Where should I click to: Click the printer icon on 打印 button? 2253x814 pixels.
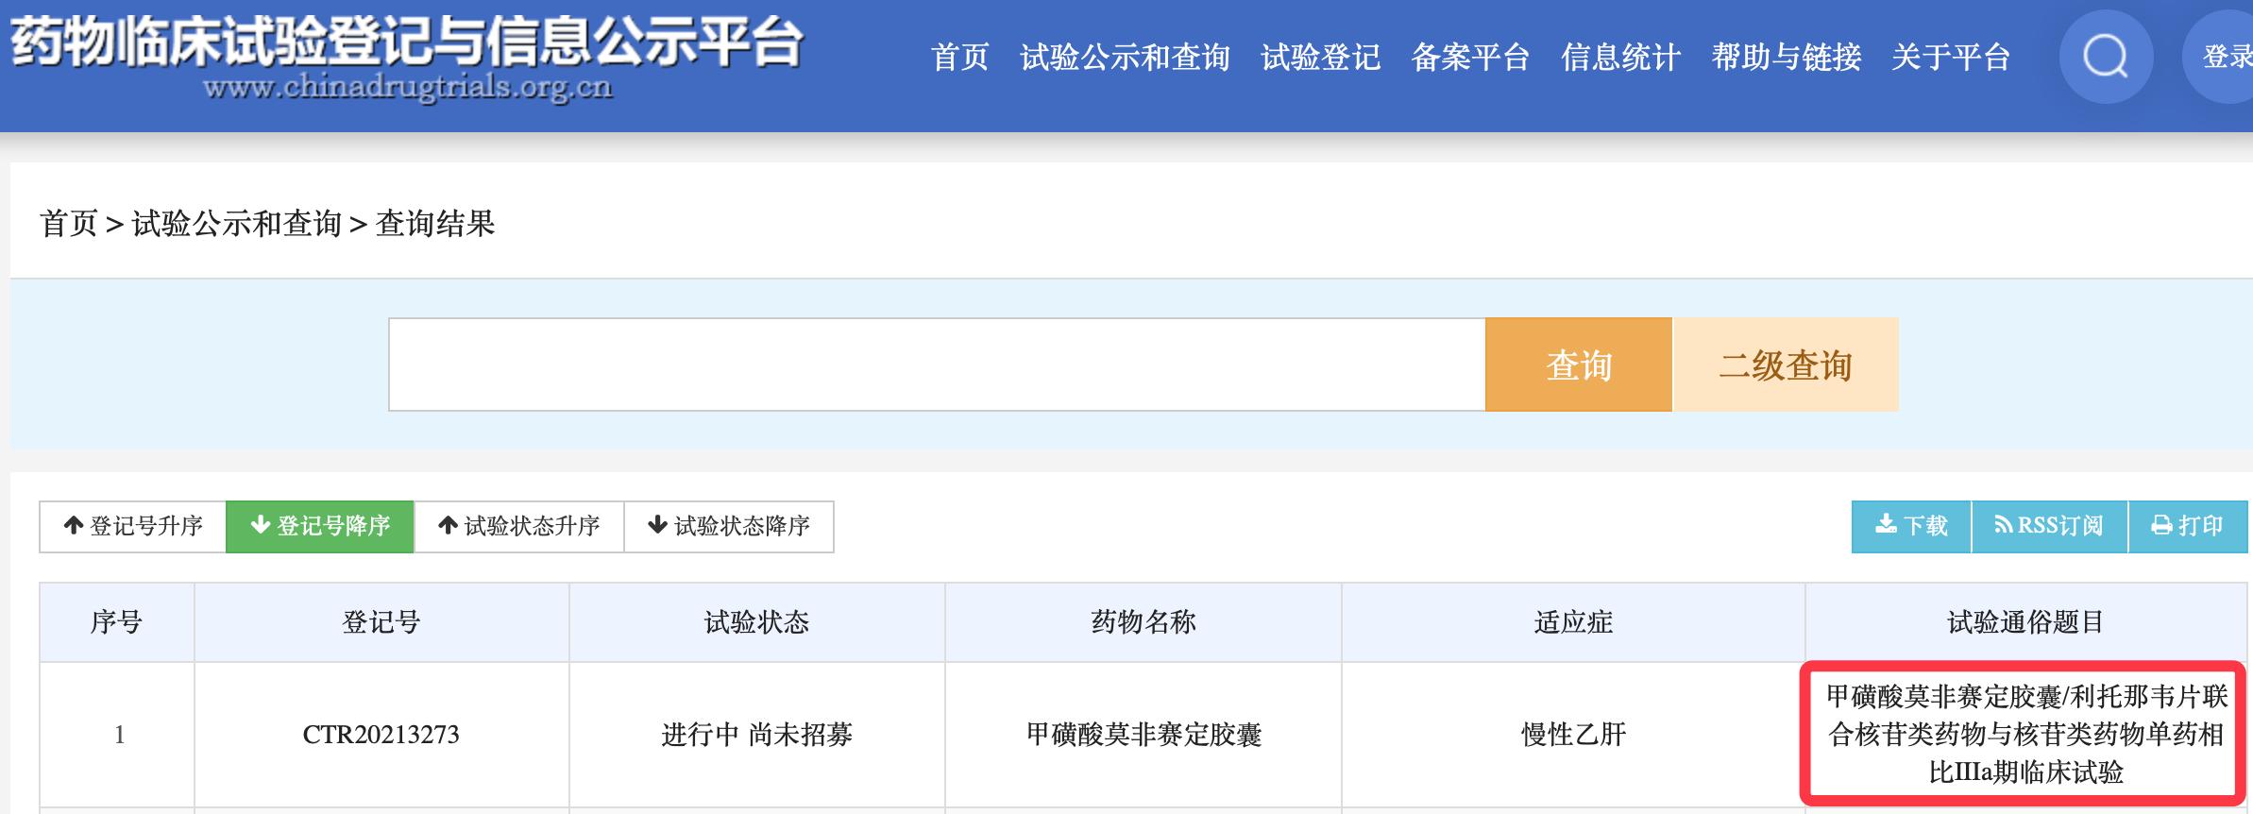pyautogui.click(x=2161, y=527)
